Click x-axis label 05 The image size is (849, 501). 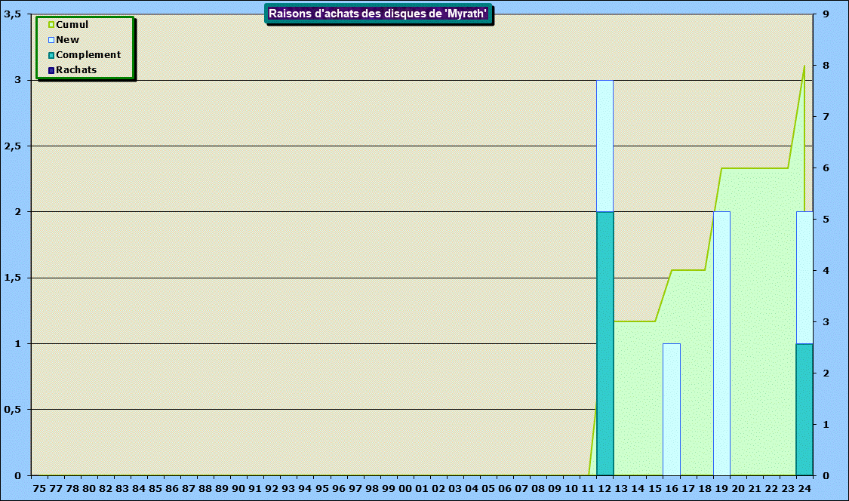coord(488,488)
